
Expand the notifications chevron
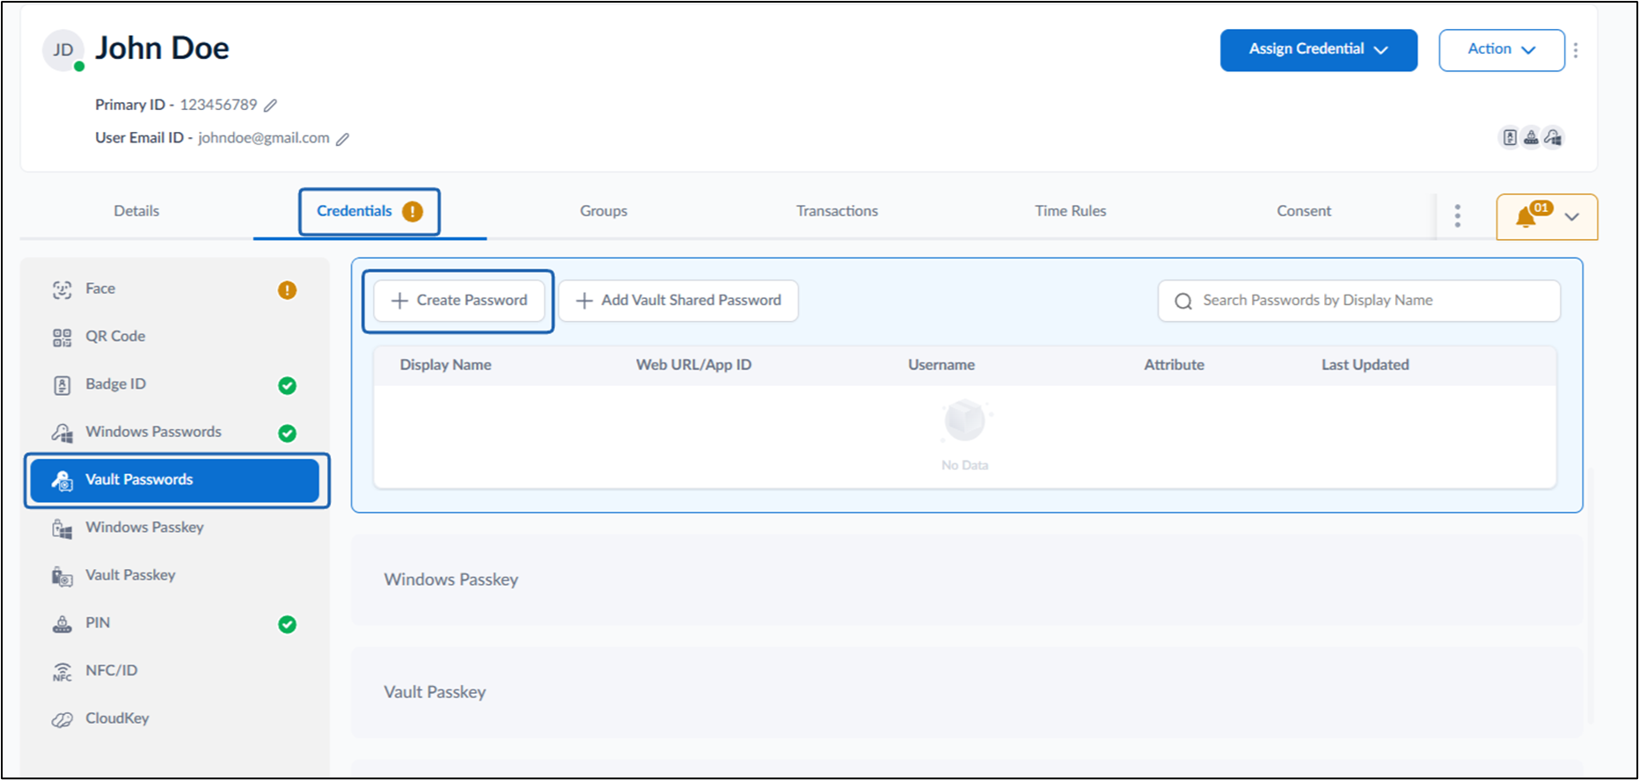click(x=1572, y=217)
